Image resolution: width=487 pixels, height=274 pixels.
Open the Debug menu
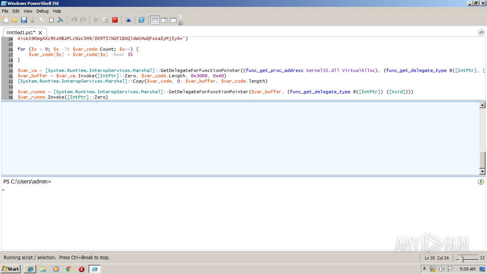pyautogui.click(x=42, y=11)
